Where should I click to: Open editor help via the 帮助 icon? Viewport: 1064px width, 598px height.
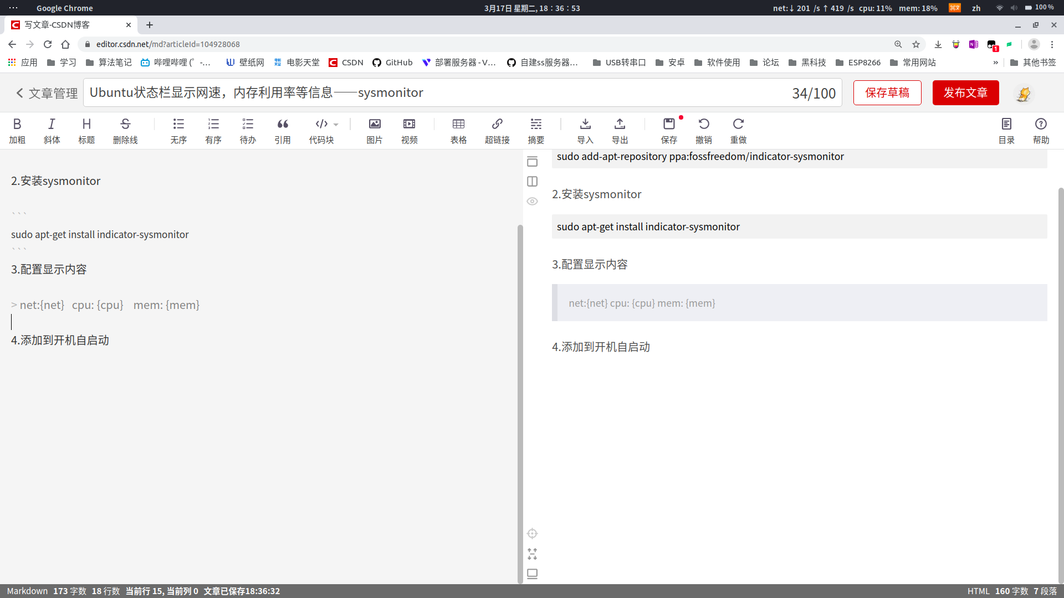1041,130
